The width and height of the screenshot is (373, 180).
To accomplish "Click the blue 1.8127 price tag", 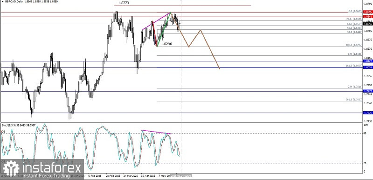I will [368, 61].
